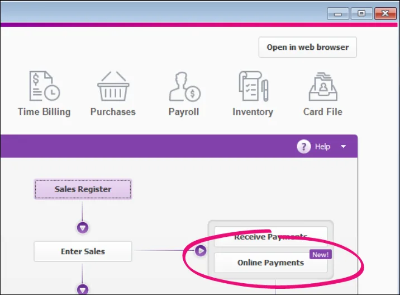Click the down arrow below Enter Sales
The width and height of the screenshot is (400, 295).
pos(83,289)
